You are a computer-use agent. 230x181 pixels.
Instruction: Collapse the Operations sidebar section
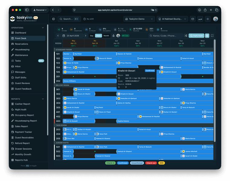[x=43, y=28]
